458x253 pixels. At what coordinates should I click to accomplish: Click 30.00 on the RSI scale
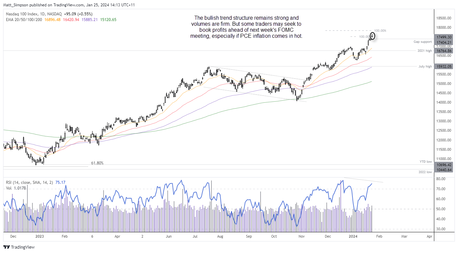tap(442, 229)
